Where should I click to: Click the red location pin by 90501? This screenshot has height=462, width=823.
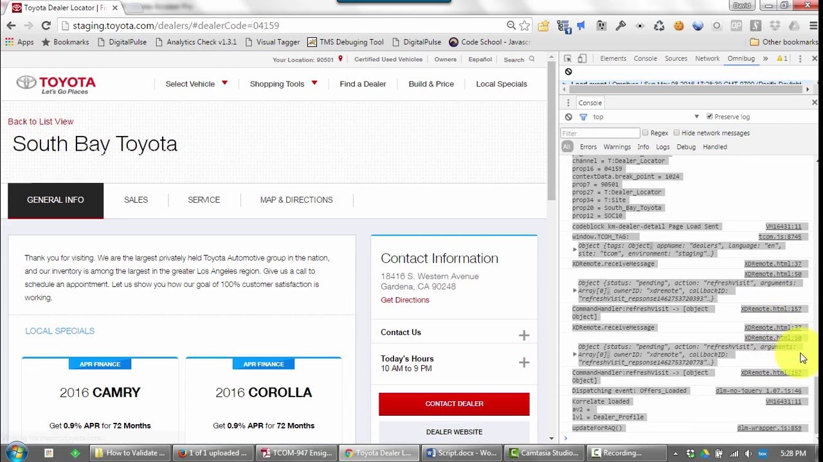click(x=340, y=59)
